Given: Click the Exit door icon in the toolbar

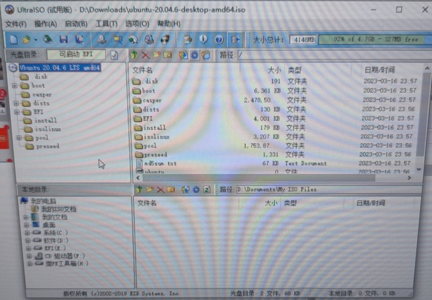Looking at the screenshot, I should point(235,40).
